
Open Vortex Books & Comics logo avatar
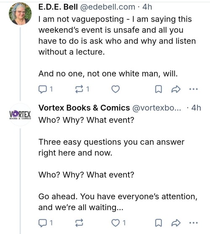coord(20,114)
